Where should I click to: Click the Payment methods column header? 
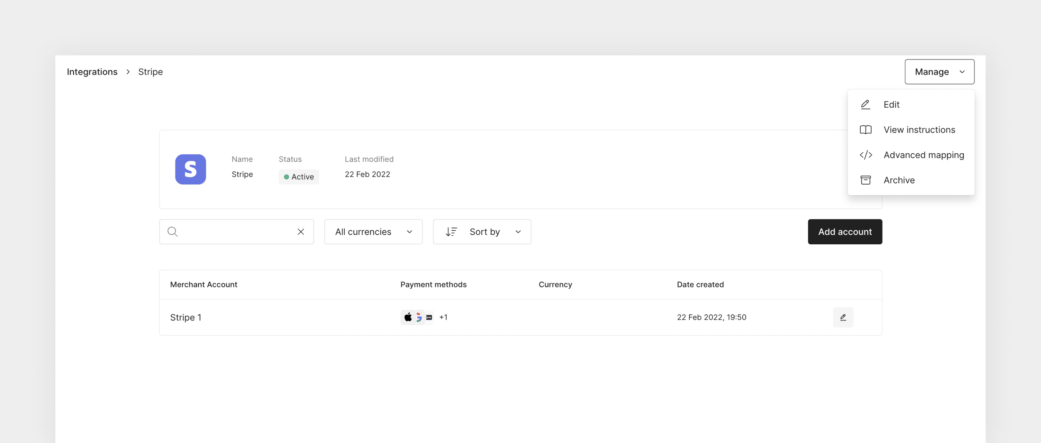tap(433, 284)
